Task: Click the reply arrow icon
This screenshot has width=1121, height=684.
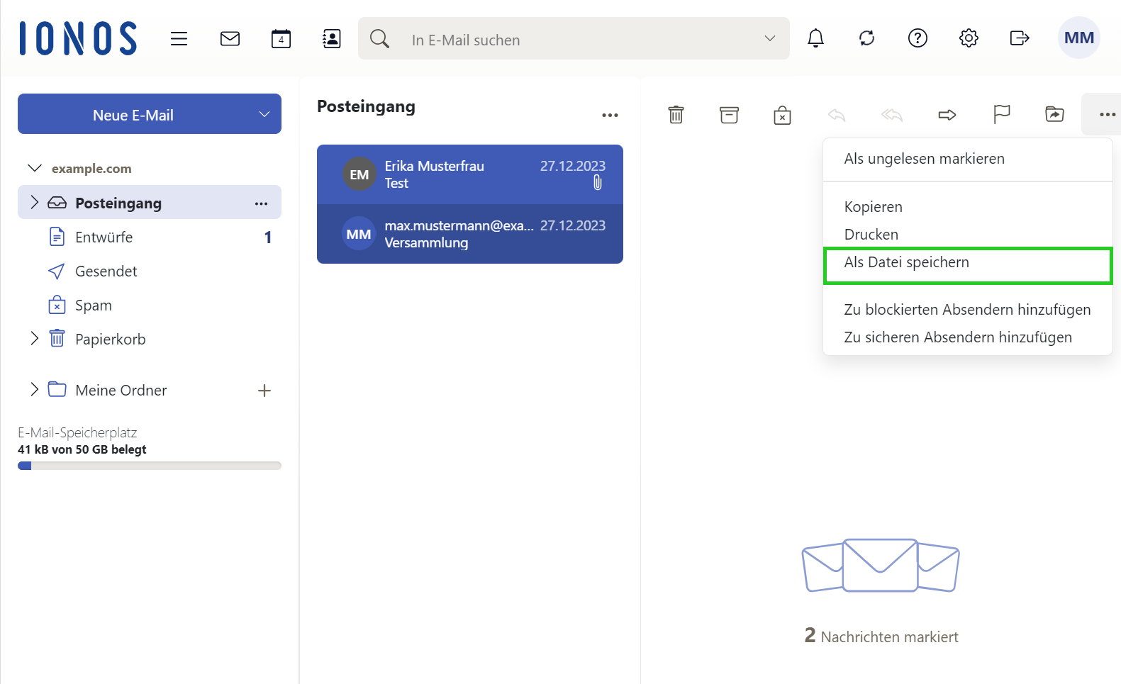Action: coord(837,114)
